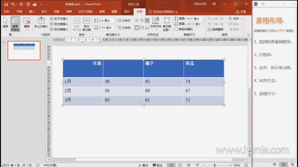Open Table Tools Design (设计) tab

pyautogui.click(x=127, y=11)
